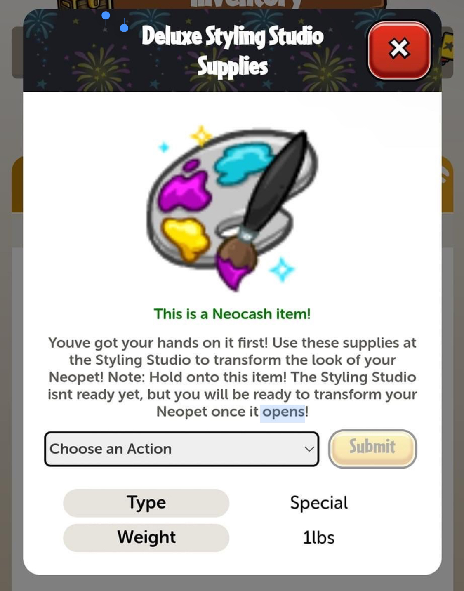Click the upper blue text selection handle

[x=106, y=17]
